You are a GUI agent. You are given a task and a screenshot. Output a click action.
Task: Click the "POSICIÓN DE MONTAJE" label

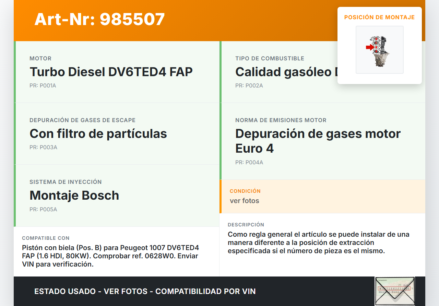pyautogui.click(x=380, y=17)
